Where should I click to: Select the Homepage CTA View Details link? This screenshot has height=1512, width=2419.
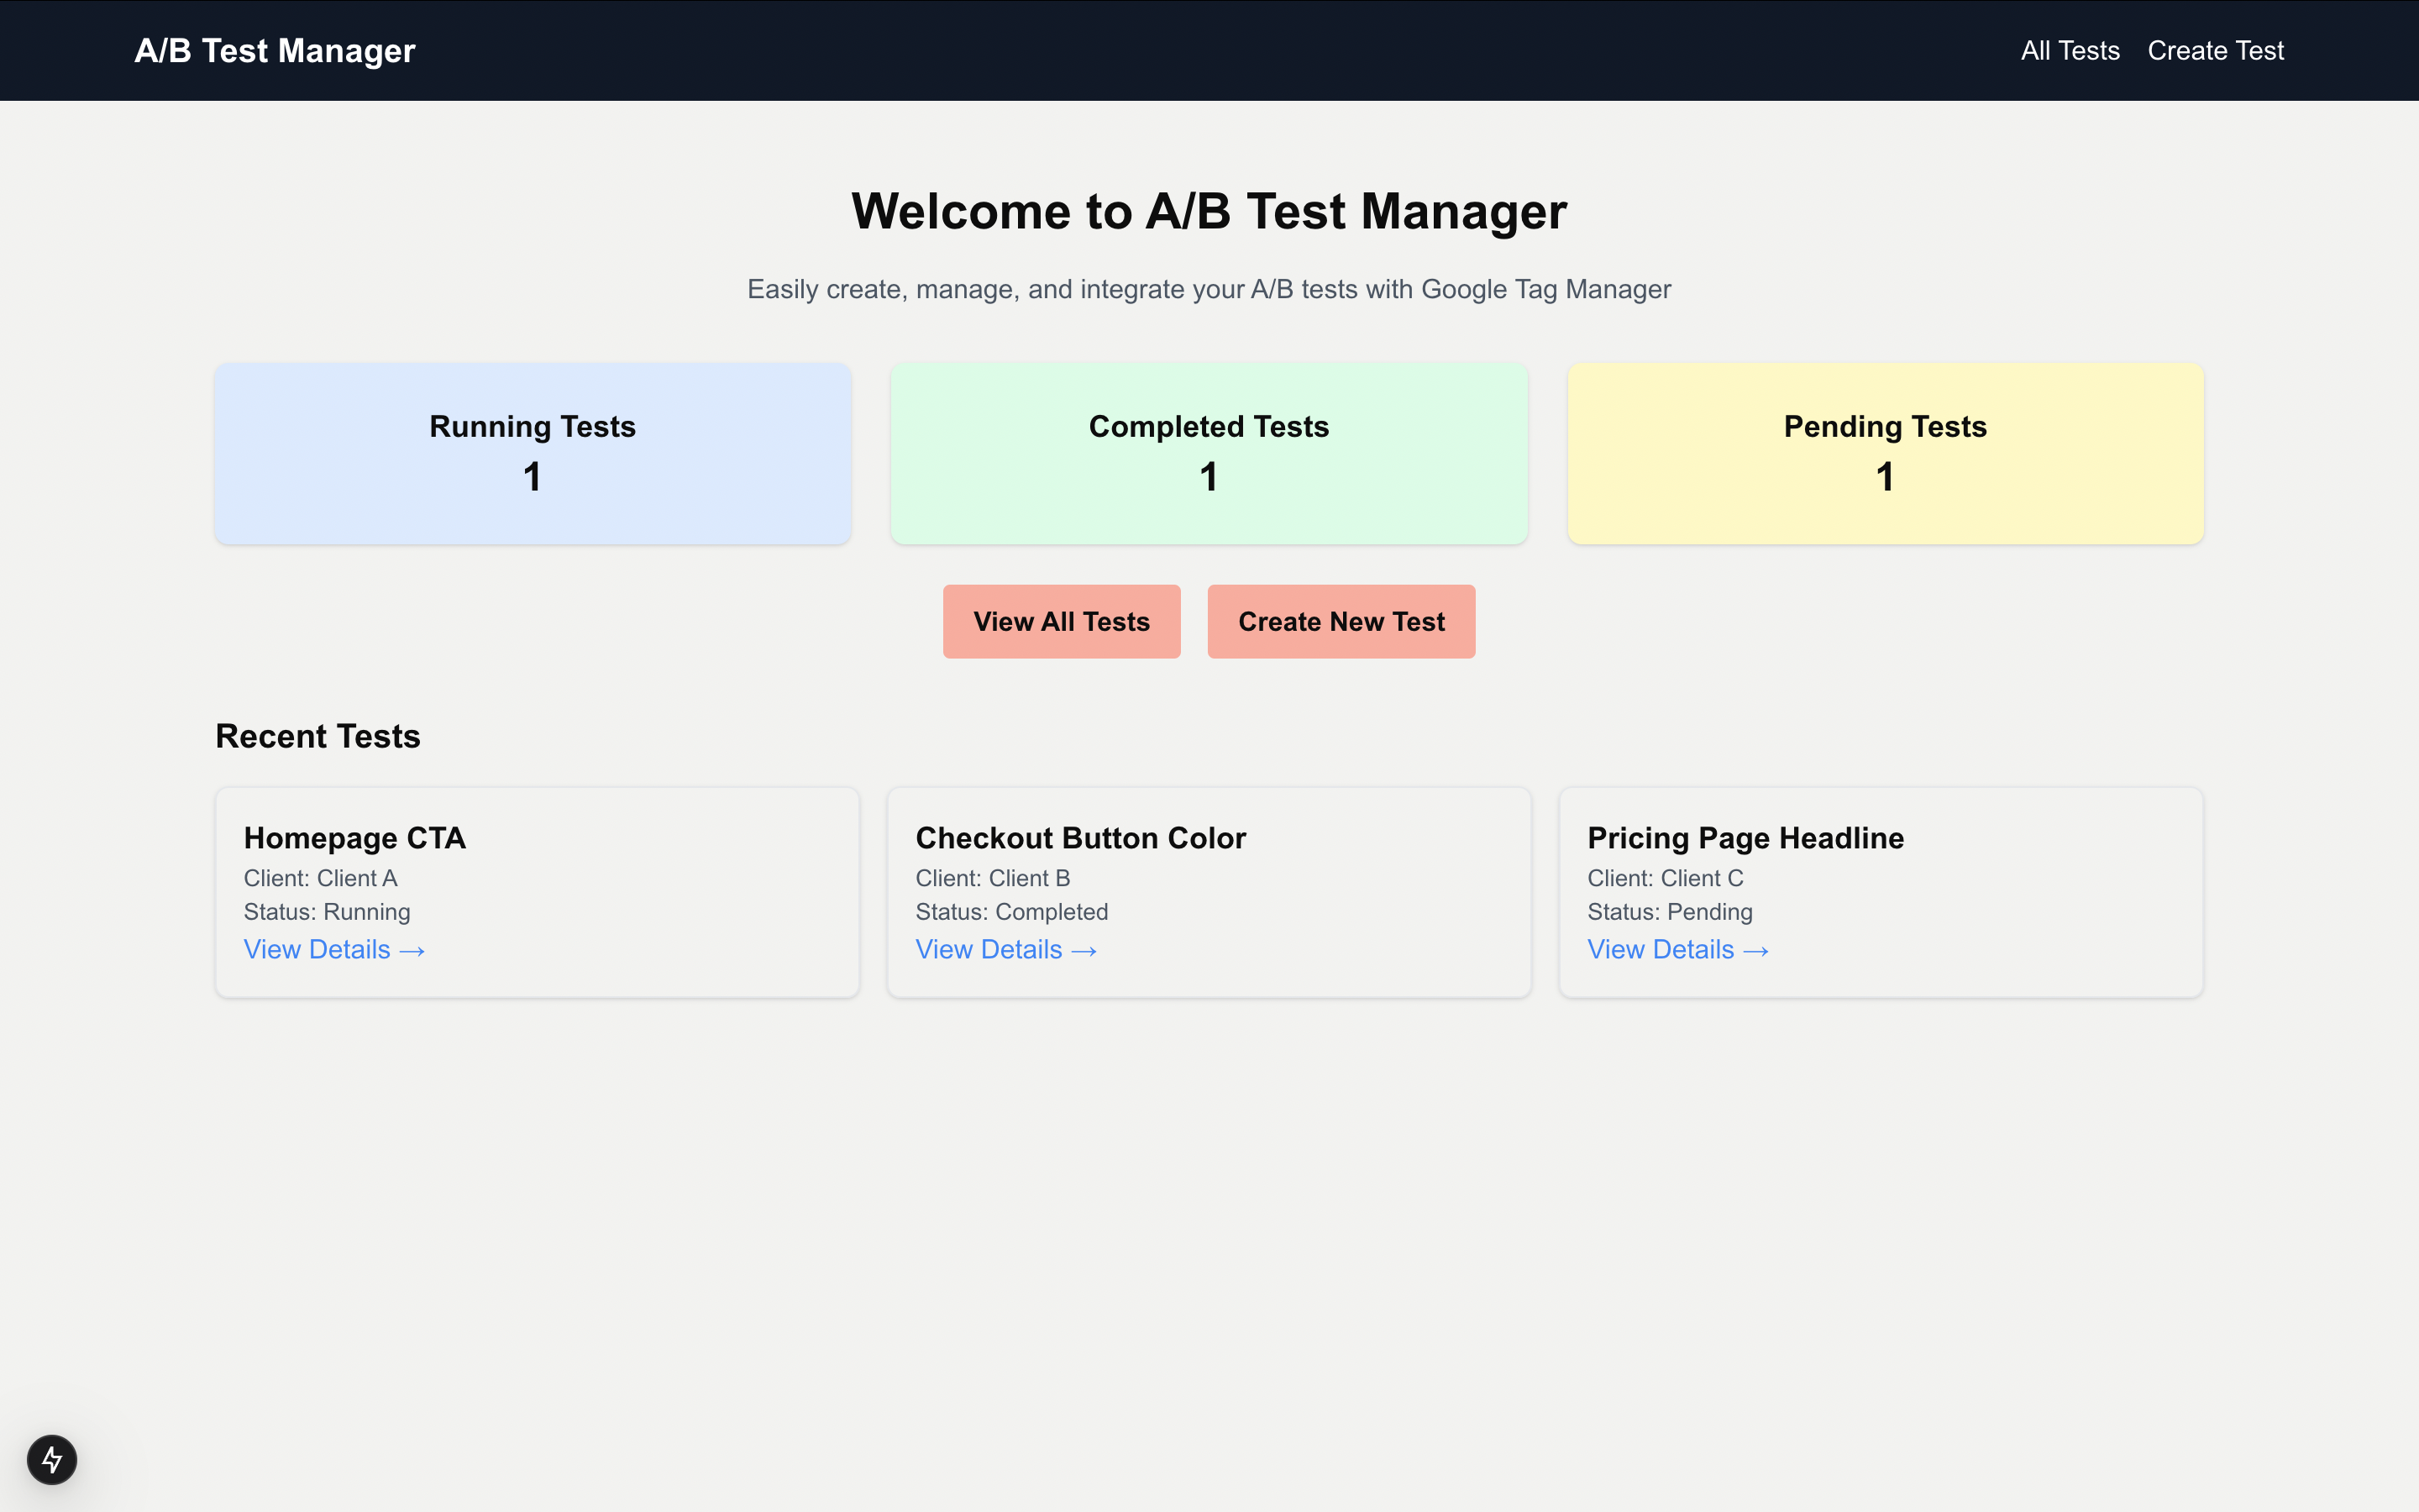334,949
